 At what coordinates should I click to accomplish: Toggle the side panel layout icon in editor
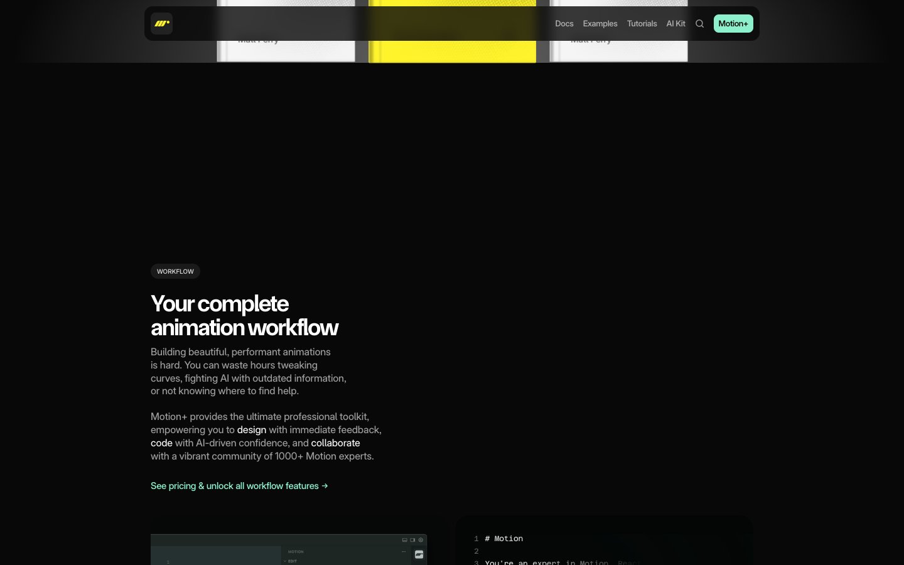412,540
